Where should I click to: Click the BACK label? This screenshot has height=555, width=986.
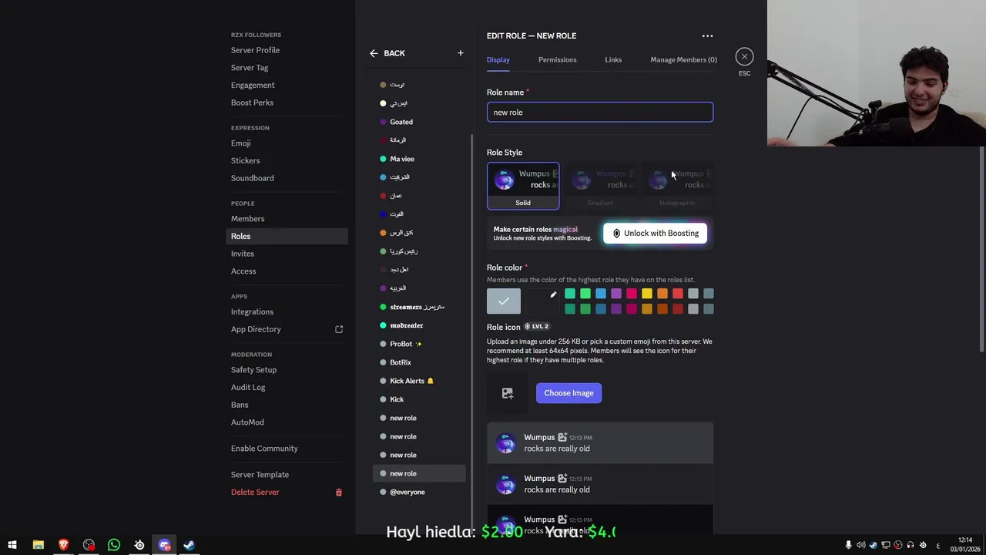click(x=394, y=53)
